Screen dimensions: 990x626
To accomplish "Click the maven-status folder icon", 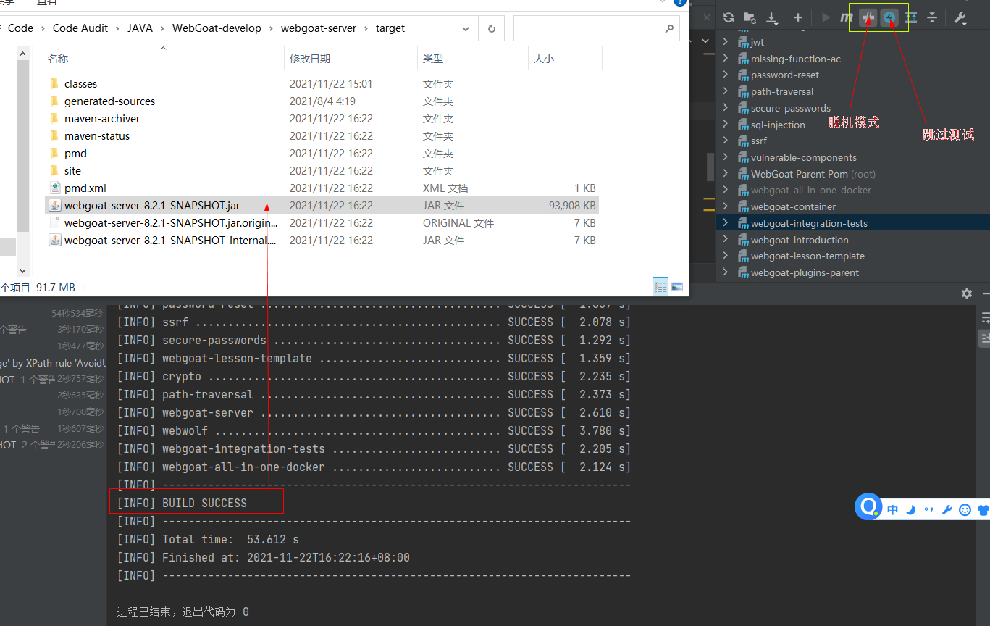I will pos(54,135).
